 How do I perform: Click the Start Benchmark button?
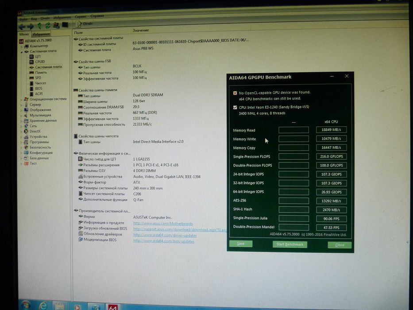coord(290,244)
